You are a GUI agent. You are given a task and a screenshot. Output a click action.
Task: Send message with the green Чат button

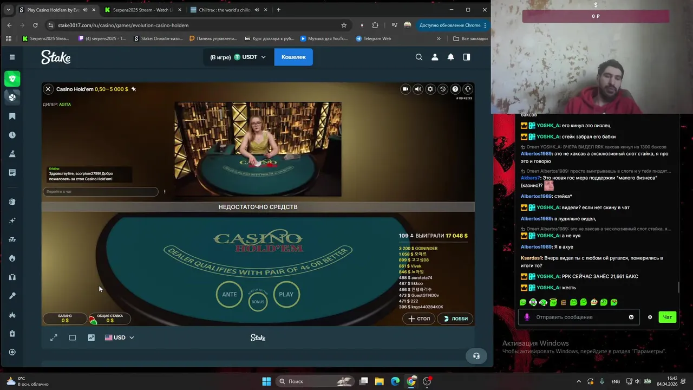[x=668, y=317]
